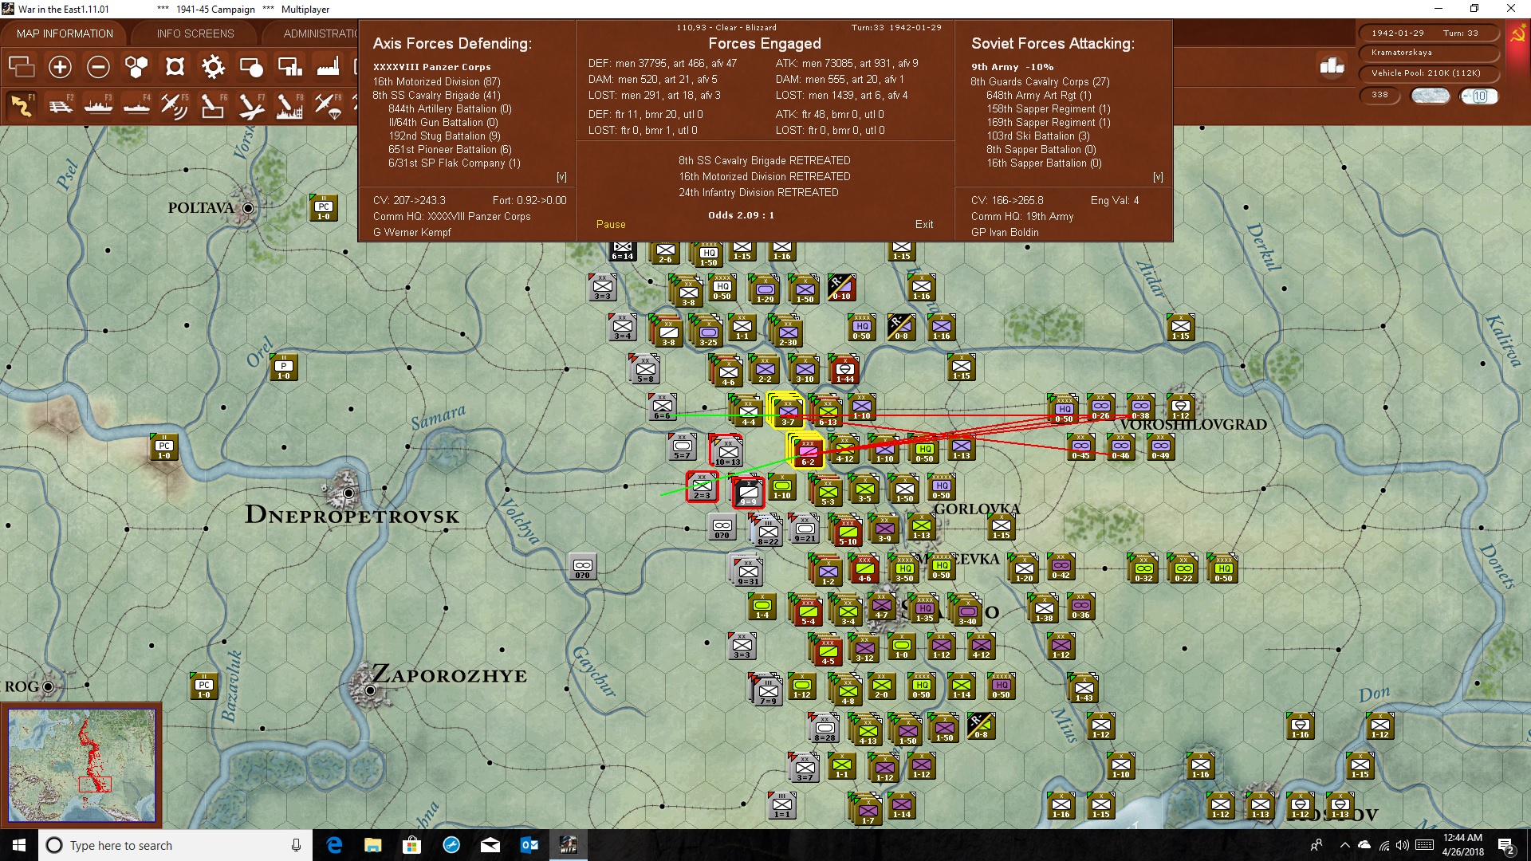Viewport: 1531px width, 861px height.
Task: Click Exit in the combat report
Action: tap(924, 225)
